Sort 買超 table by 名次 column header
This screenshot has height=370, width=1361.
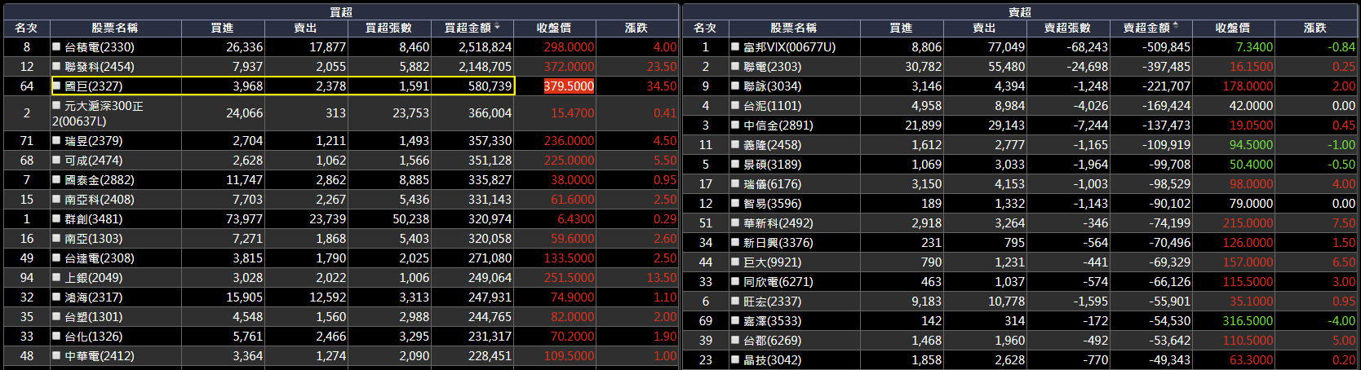tap(26, 28)
